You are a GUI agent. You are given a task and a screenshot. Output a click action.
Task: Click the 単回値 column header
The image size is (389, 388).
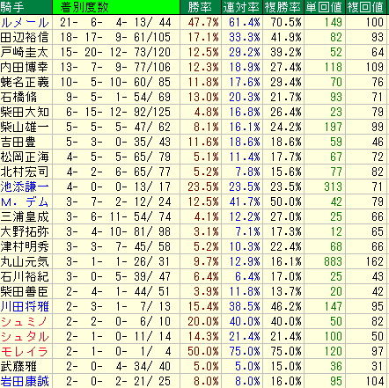(325, 7)
